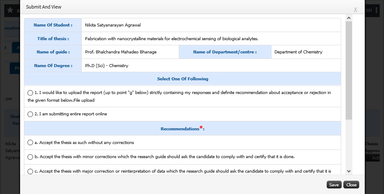The width and height of the screenshot is (384, 194).
Task: Close the Submit And View dialog
Action: click(351, 185)
